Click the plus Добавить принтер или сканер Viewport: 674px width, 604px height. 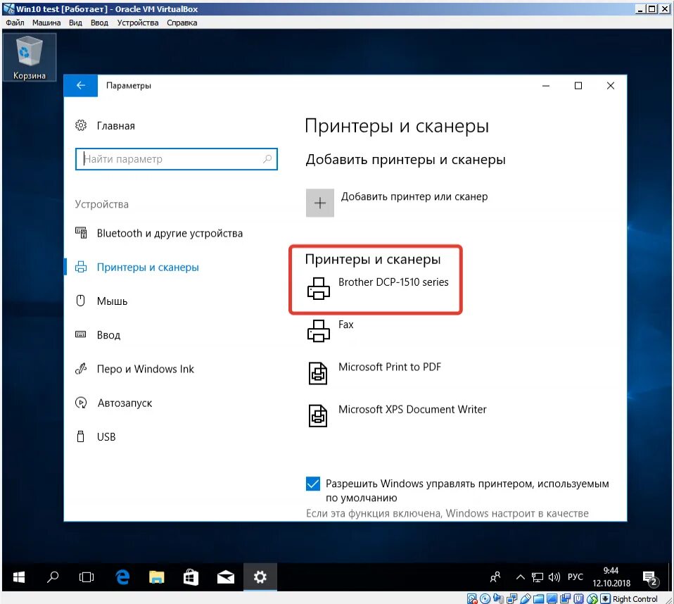tap(320, 203)
